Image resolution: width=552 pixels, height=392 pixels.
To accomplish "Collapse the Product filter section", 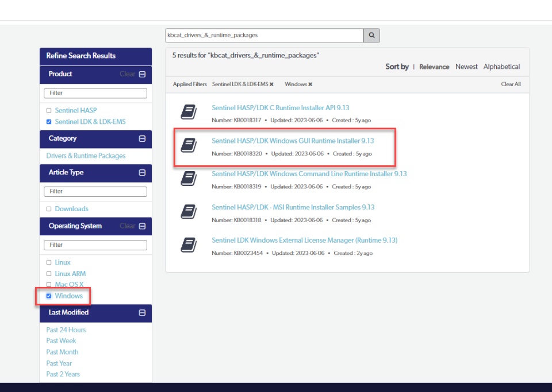I will (142, 74).
